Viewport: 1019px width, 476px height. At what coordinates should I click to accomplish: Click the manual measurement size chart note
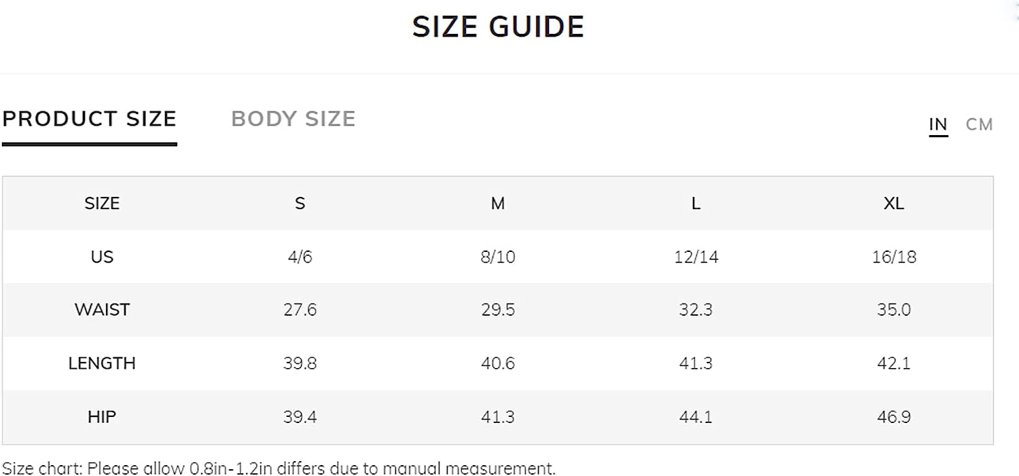coord(279,468)
